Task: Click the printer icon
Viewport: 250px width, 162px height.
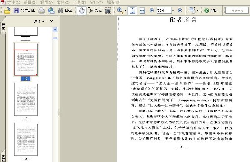Action: pyautogui.click(x=42, y=11)
